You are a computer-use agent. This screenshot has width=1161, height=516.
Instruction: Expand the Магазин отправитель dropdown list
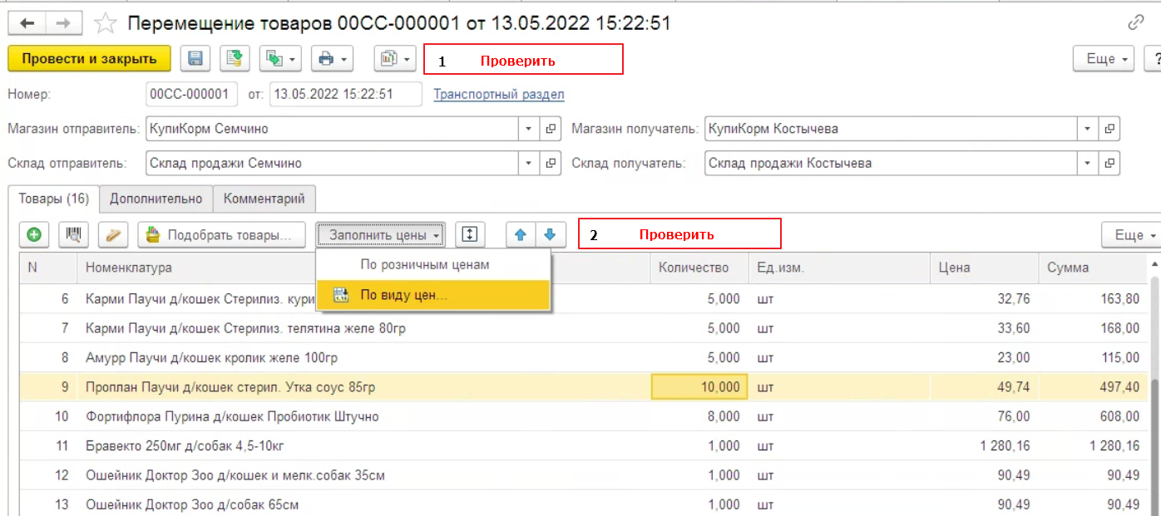[x=529, y=130]
